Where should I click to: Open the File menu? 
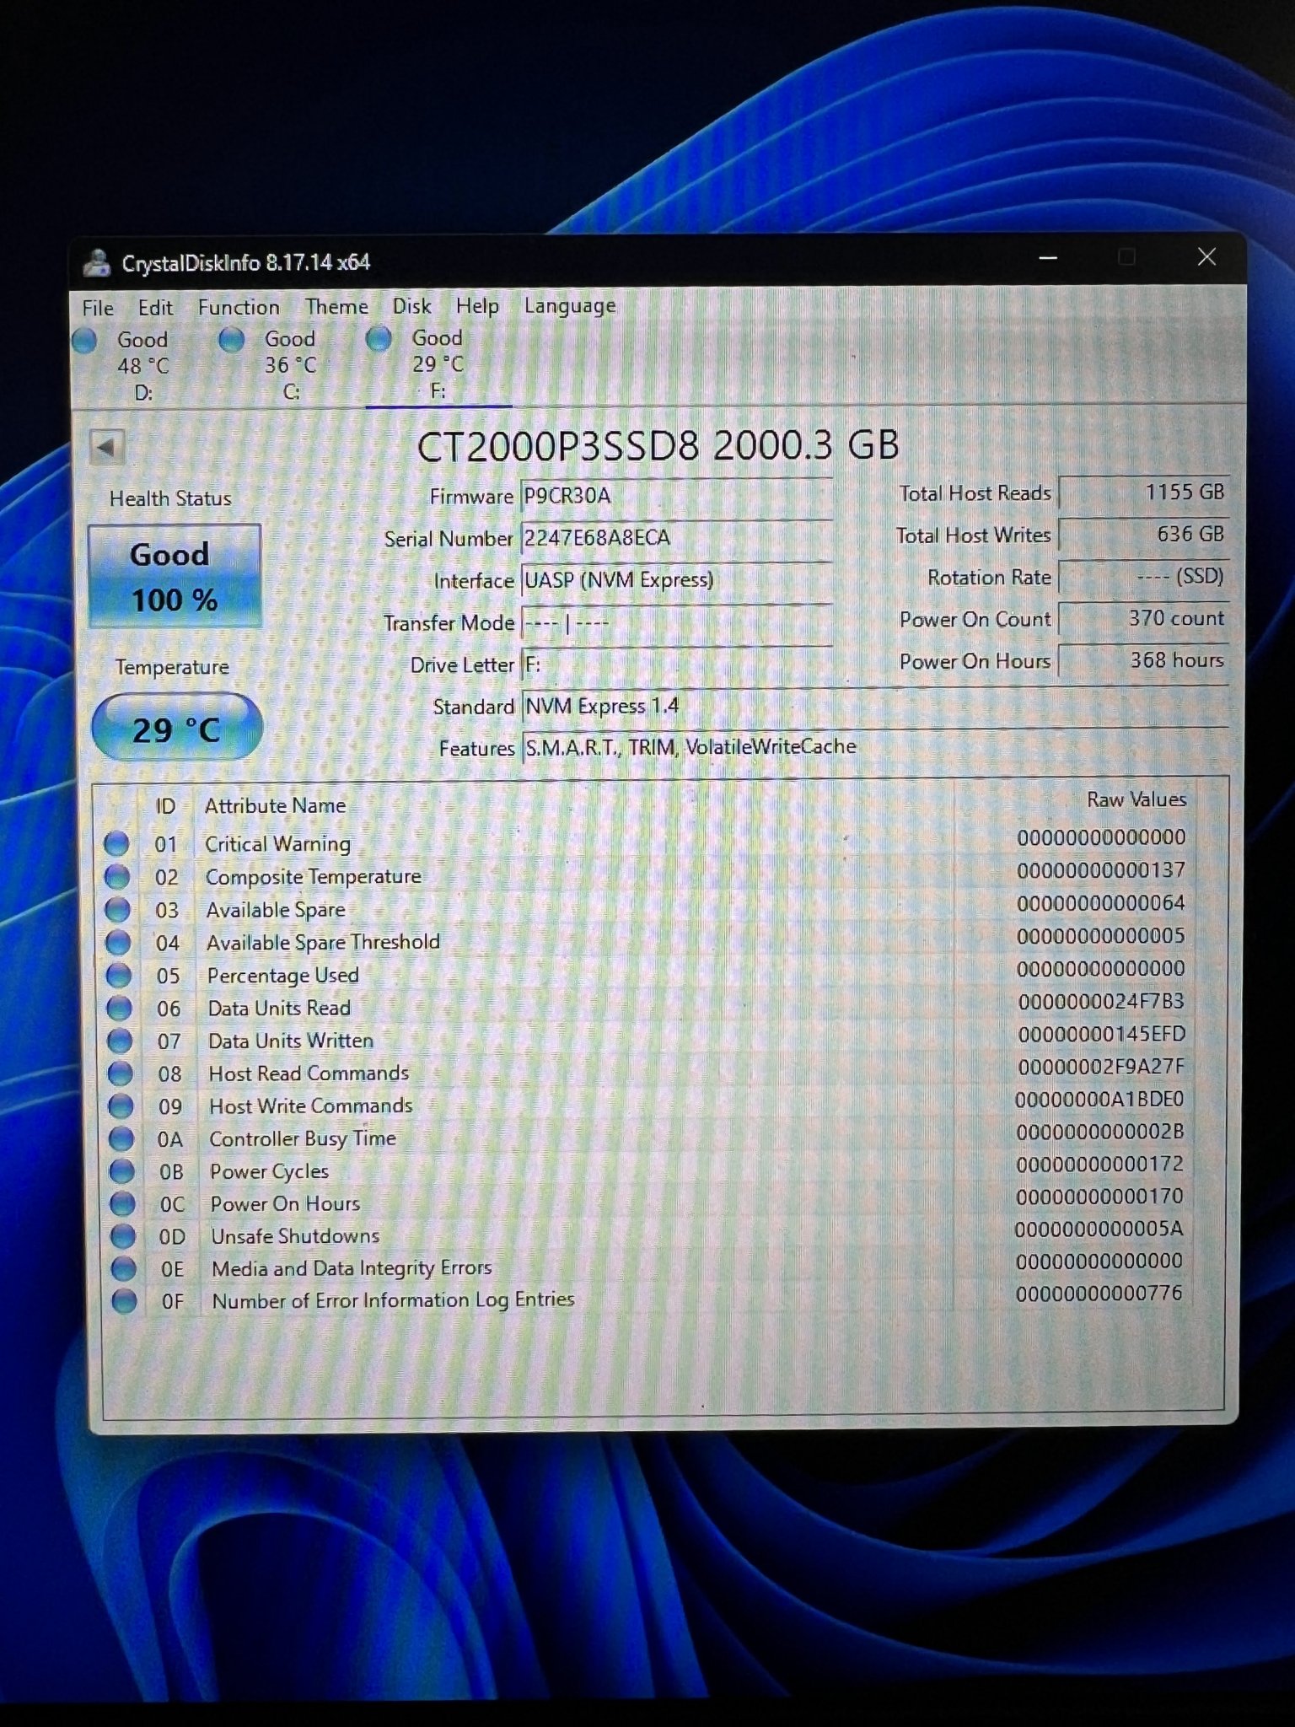pos(98,308)
